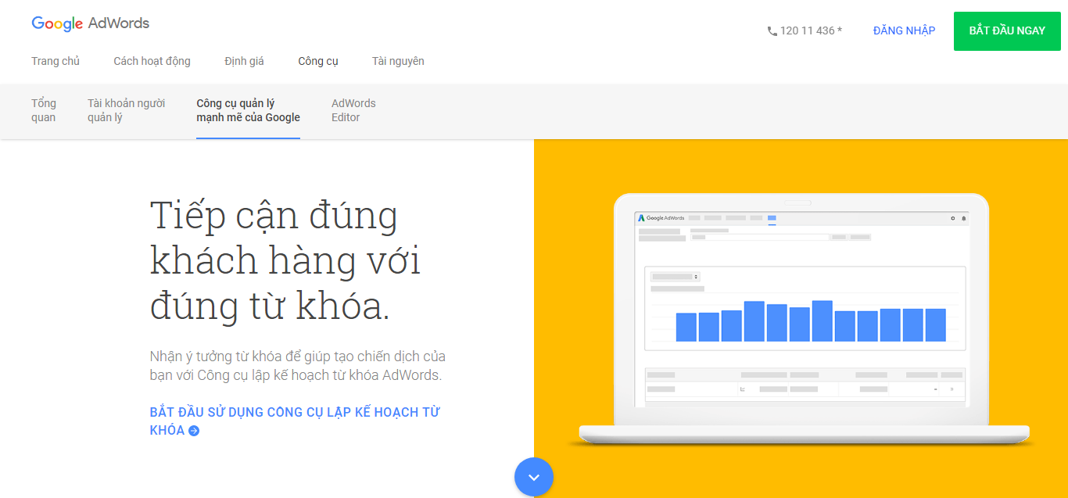Click the arrow circle icon after KHÓA
Screen dimensions: 1068x498
coord(194,431)
